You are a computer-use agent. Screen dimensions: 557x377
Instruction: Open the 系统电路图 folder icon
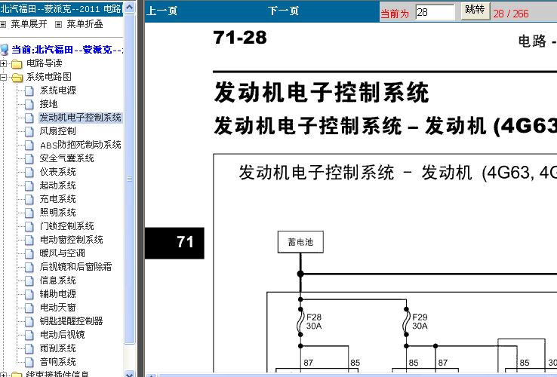coord(17,78)
